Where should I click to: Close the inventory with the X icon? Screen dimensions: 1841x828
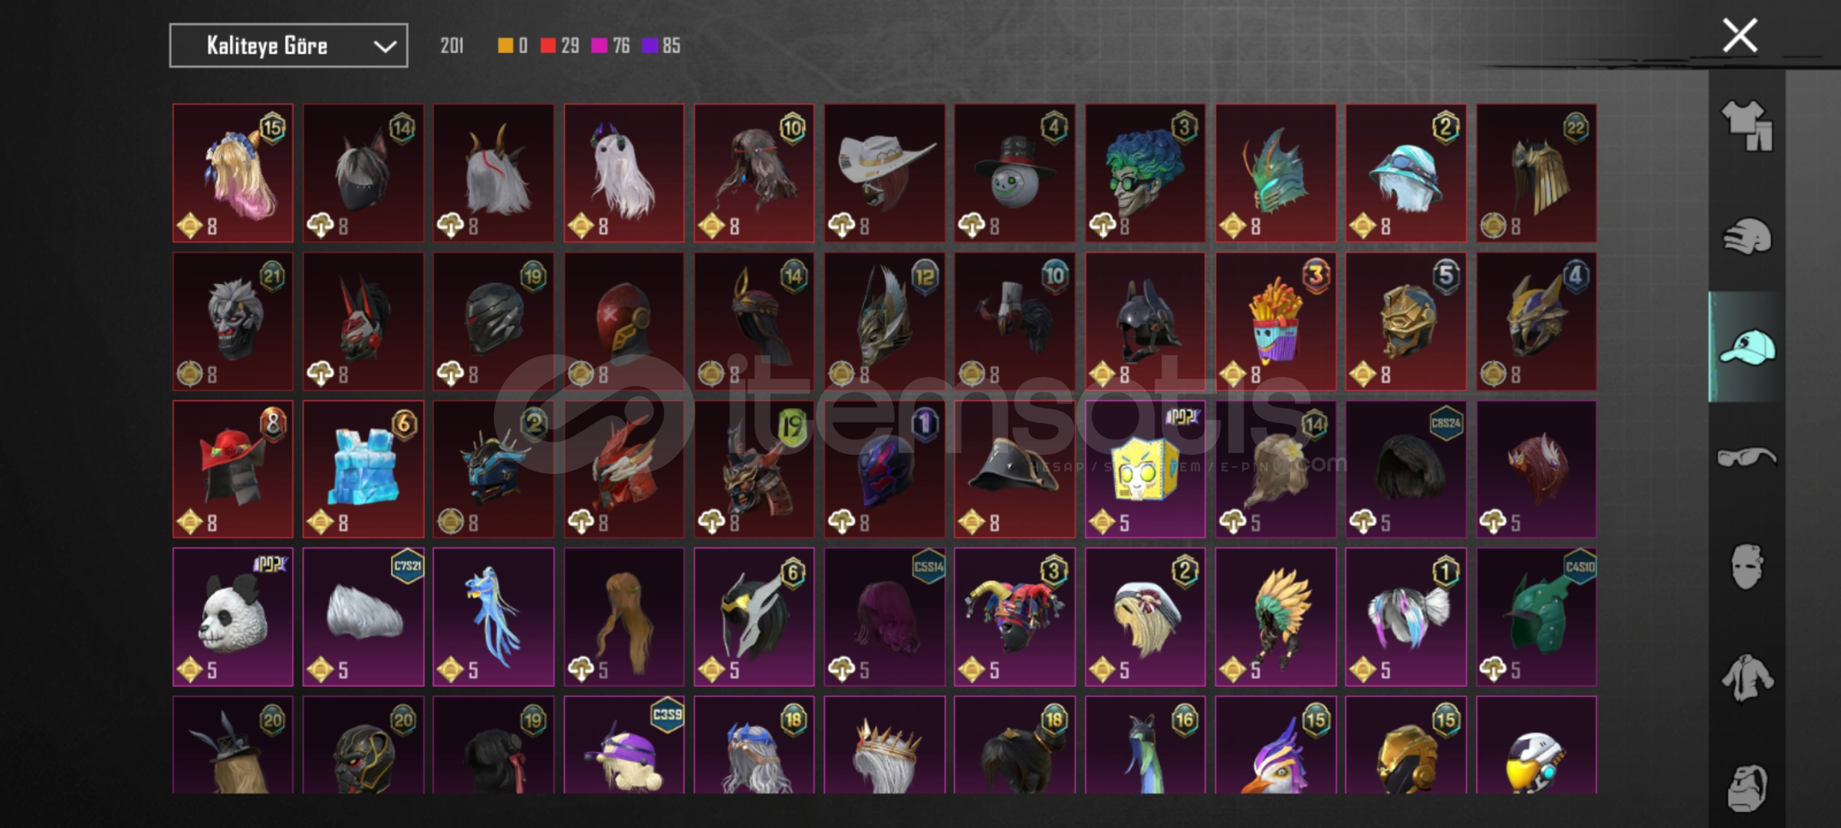(x=1740, y=35)
